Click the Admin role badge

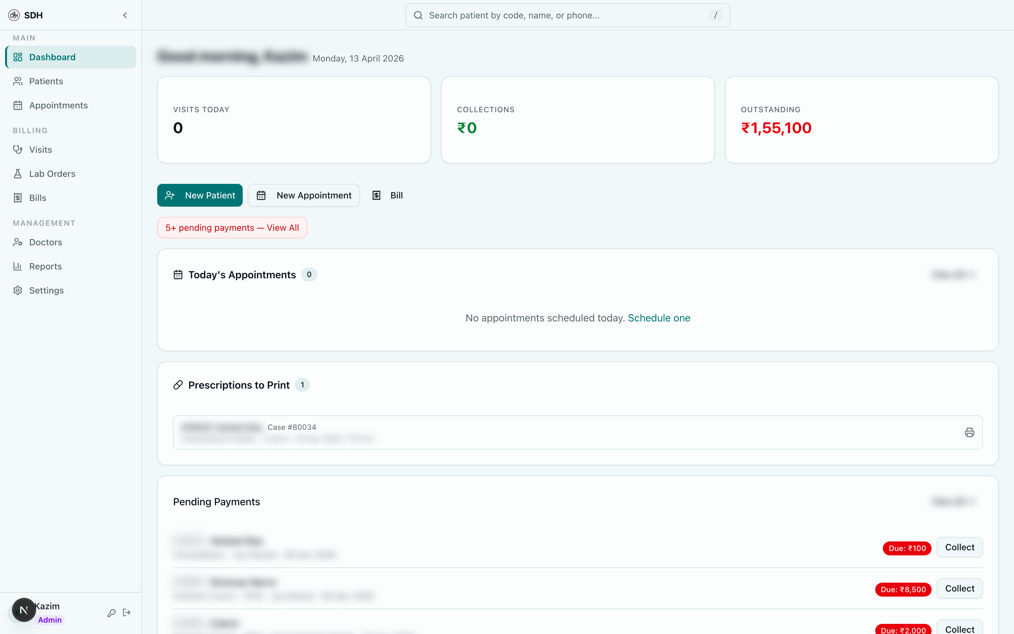point(50,620)
